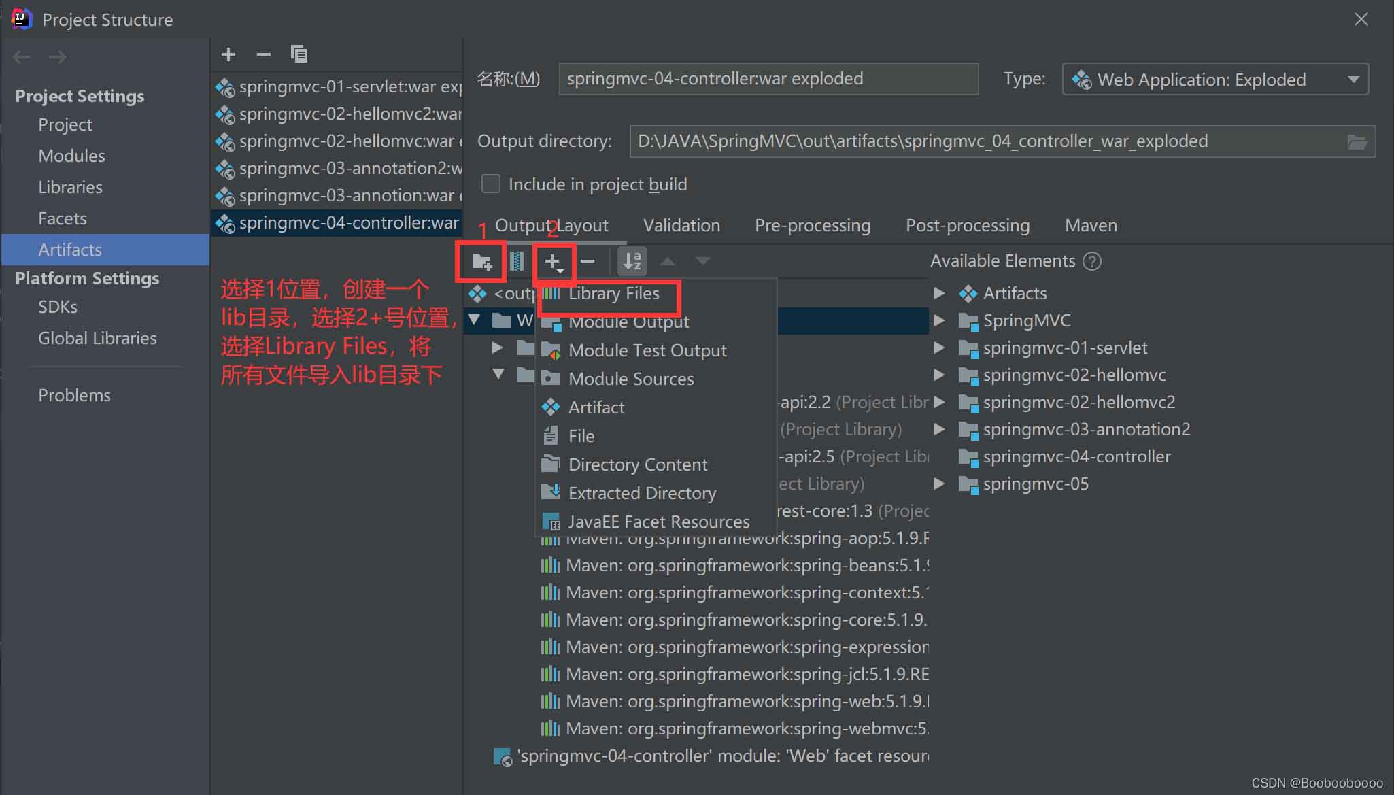Click the springmvc-04-controller:war artifact icon in list

pos(224,223)
